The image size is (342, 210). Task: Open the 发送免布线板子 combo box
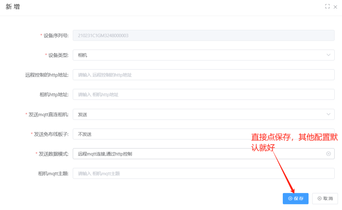(203, 134)
